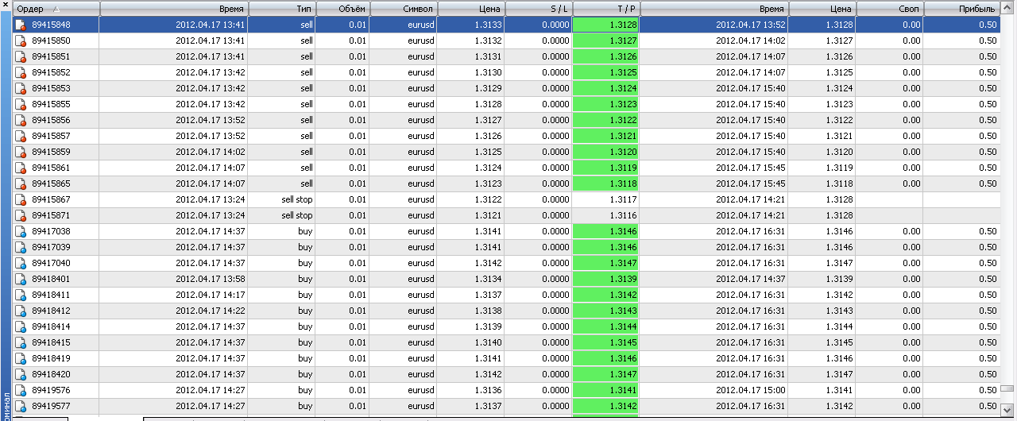The image size is (1017, 421).
Task: Click the buy order icon for 89418419
Action: (21, 358)
